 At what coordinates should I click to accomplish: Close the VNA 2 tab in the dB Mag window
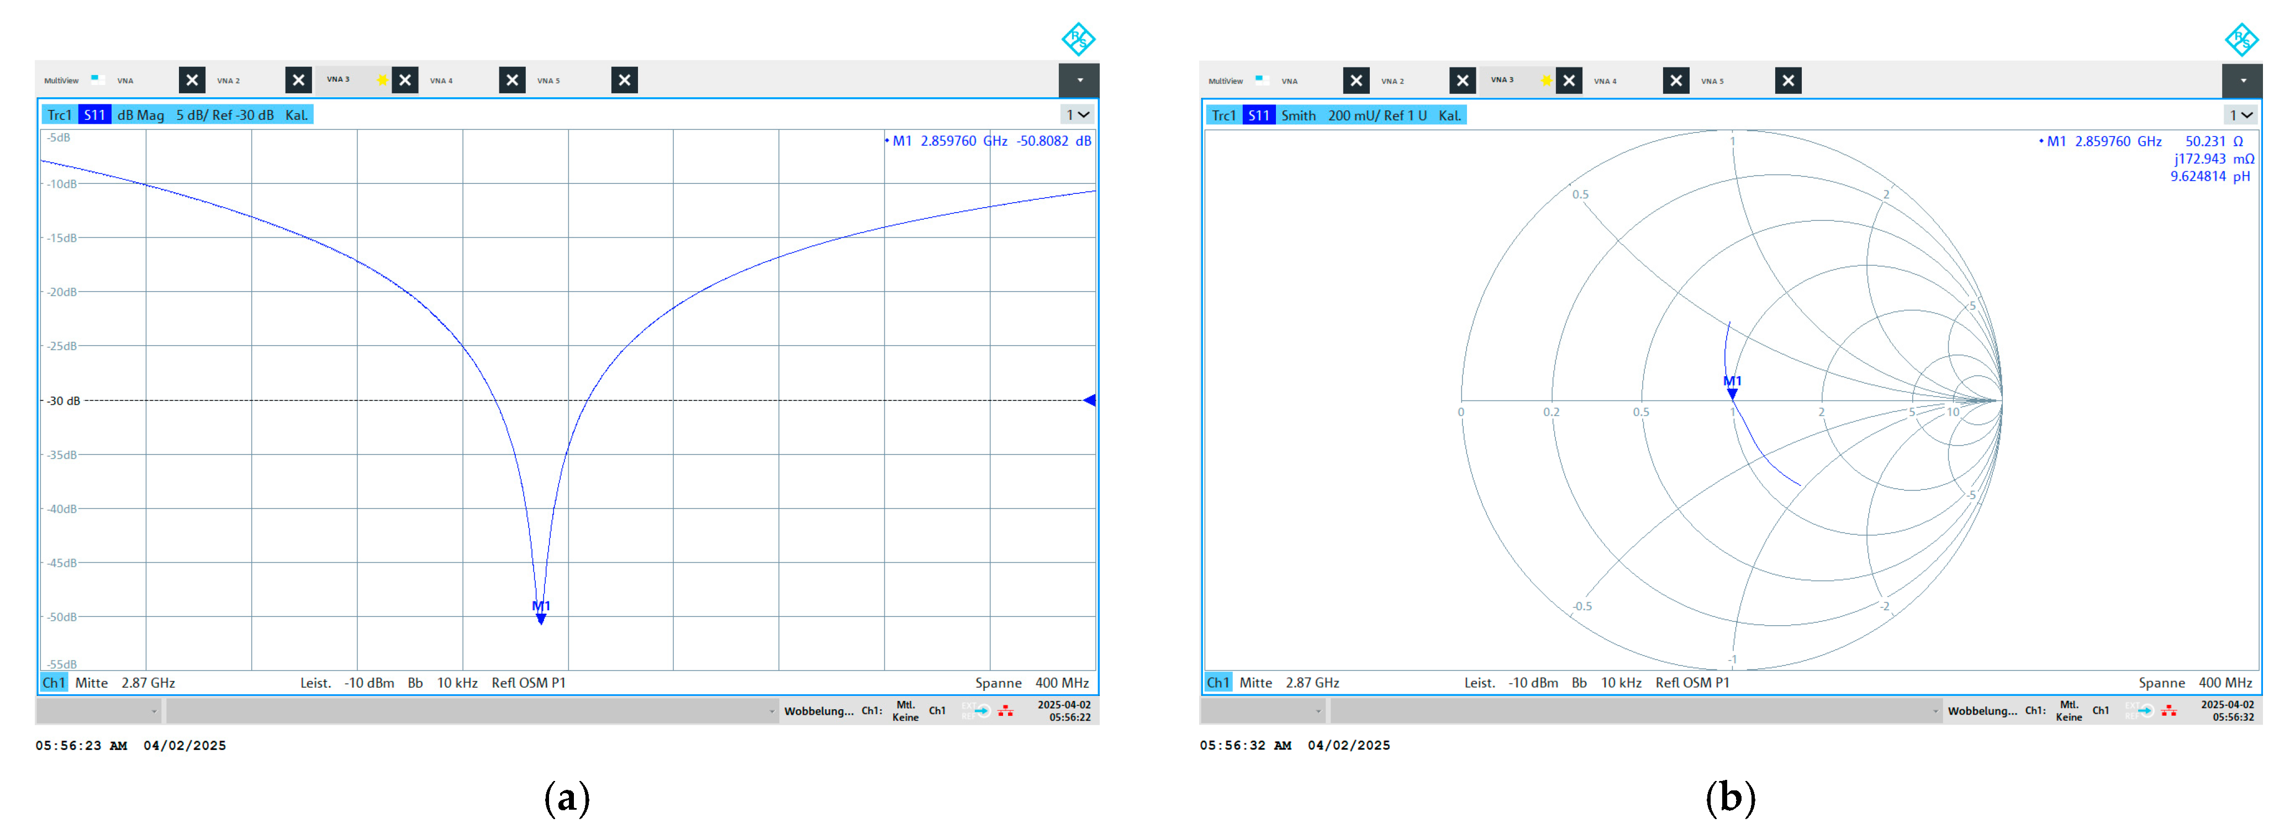pos(298,80)
